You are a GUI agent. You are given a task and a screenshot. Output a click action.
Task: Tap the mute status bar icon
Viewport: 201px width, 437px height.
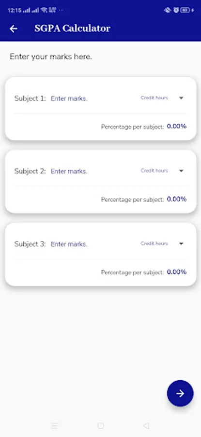point(168,10)
